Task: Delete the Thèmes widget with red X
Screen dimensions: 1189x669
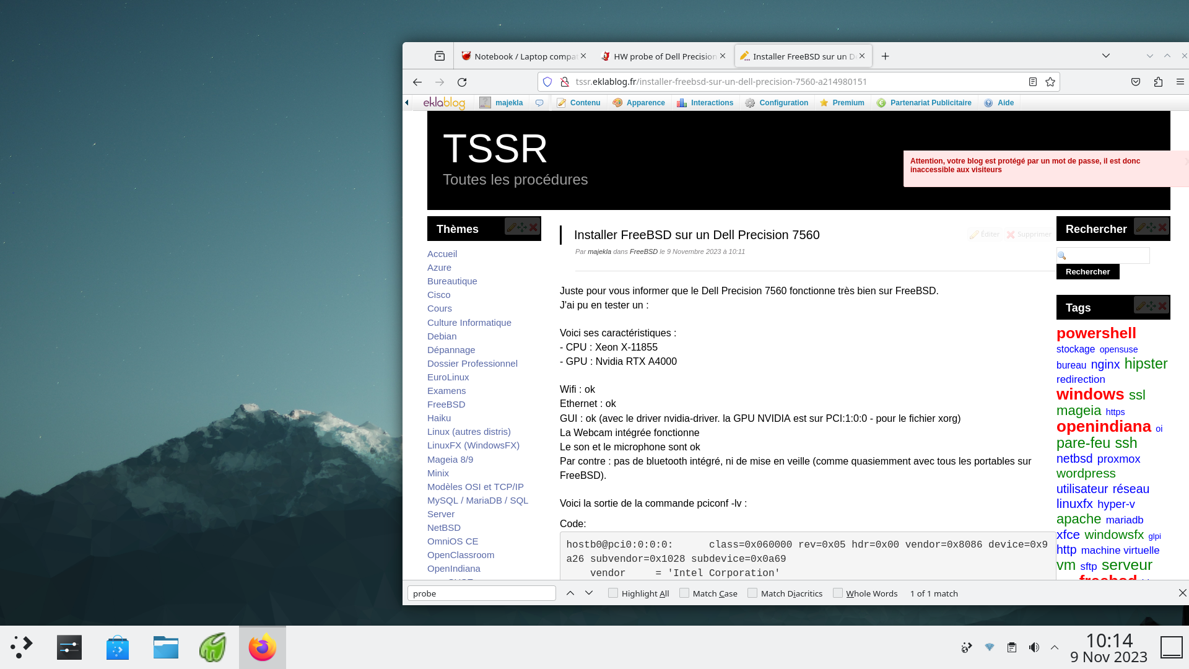Action: pos(533,227)
